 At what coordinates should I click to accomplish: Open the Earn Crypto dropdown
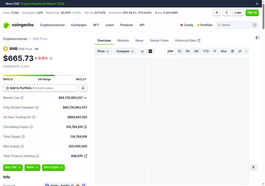tap(53, 167)
